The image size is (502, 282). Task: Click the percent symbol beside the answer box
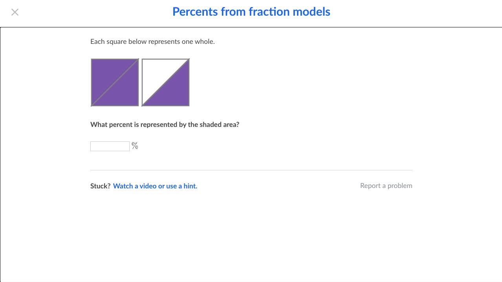tap(135, 146)
